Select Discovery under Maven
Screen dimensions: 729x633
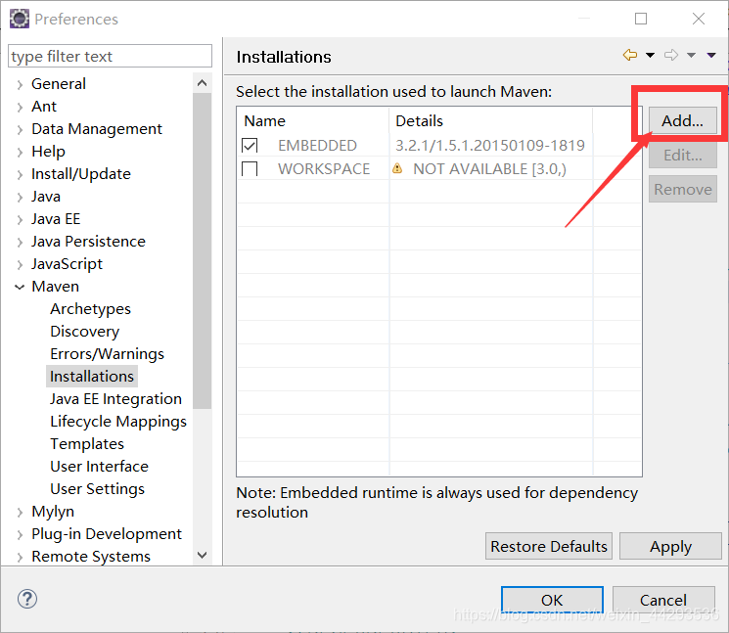pos(84,332)
